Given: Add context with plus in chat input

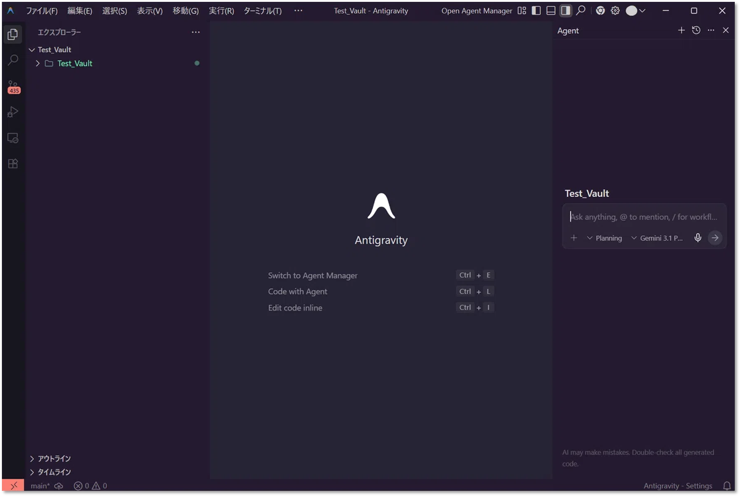Looking at the screenshot, I should (574, 238).
